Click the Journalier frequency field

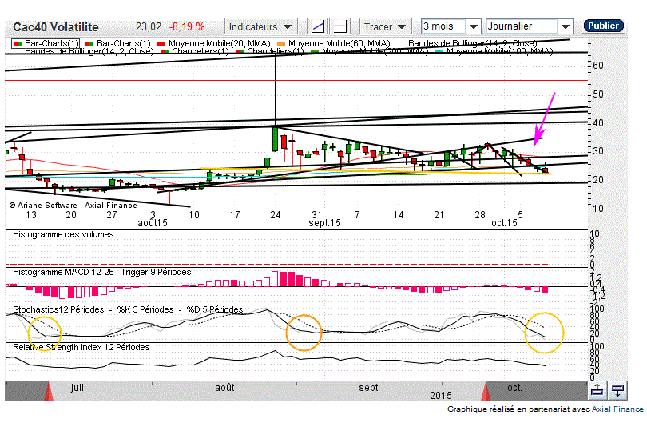point(522,26)
